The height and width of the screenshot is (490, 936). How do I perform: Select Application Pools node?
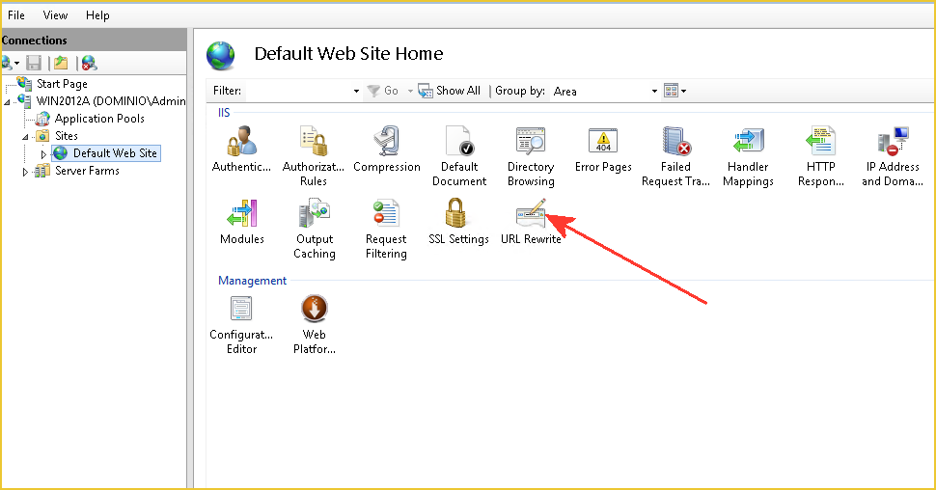coord(99,119)
